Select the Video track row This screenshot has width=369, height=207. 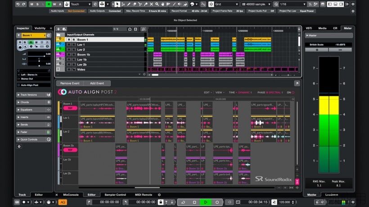(100, 70)
